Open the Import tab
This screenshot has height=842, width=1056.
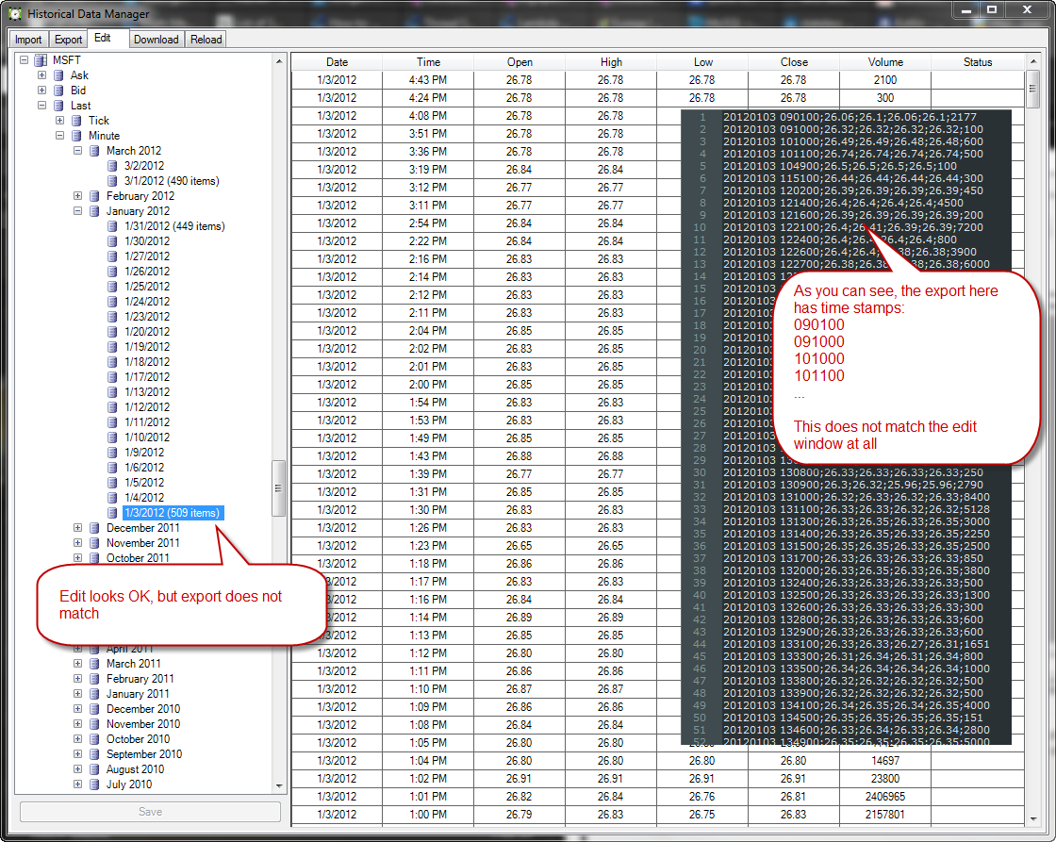(28, 40)
